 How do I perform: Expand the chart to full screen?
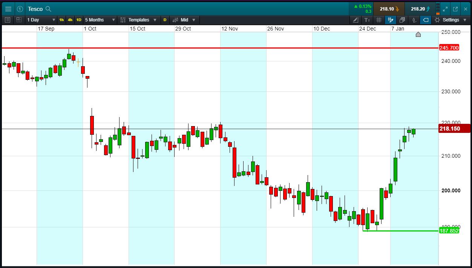coord(445,9)
